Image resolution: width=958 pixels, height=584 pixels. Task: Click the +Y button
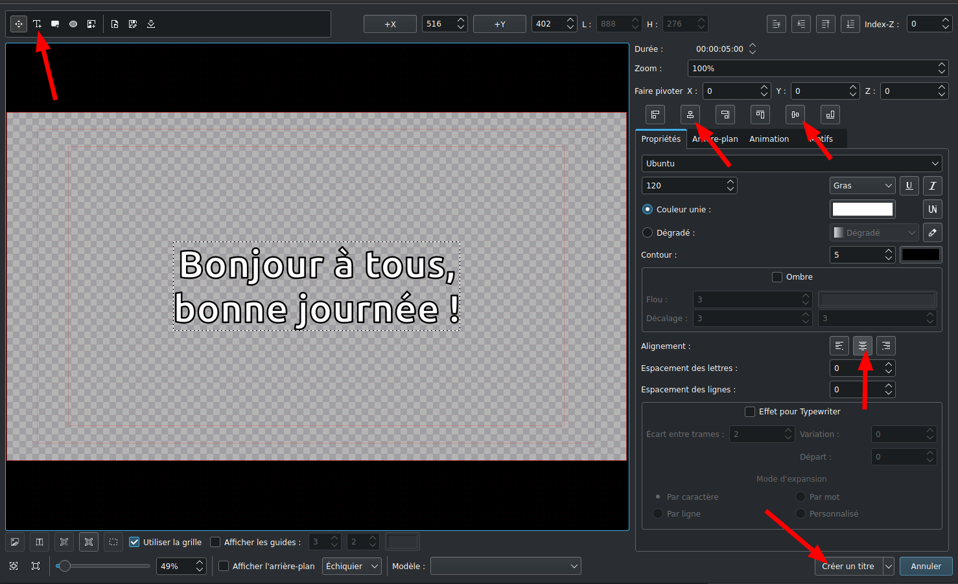pos(500,24)
